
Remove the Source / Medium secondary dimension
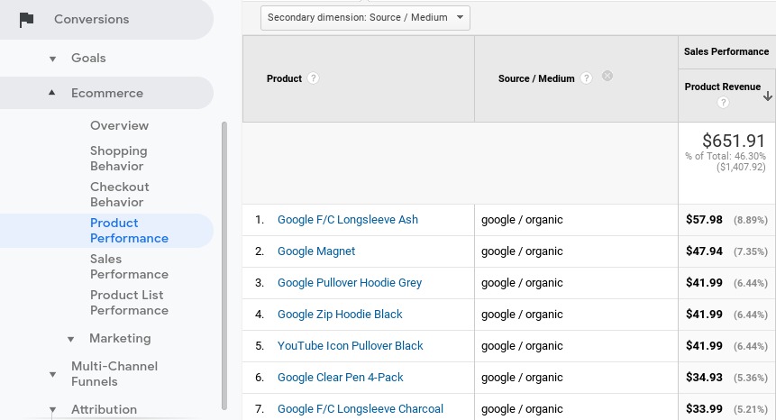pos(607,76)
